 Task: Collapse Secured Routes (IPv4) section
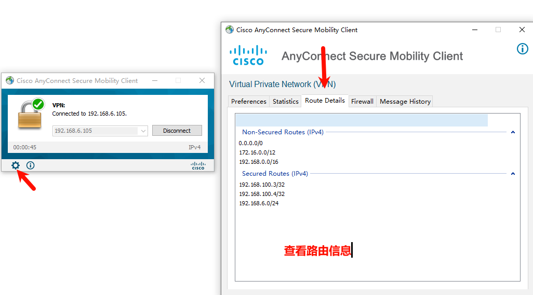tap(513, 174)
